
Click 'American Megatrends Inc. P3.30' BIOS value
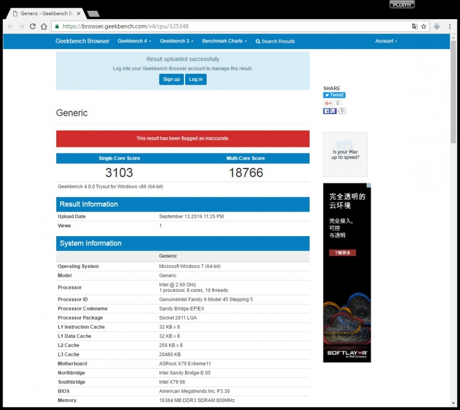click(x=194, y=391)
